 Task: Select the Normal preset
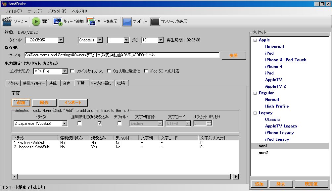(x=272, y=100)
